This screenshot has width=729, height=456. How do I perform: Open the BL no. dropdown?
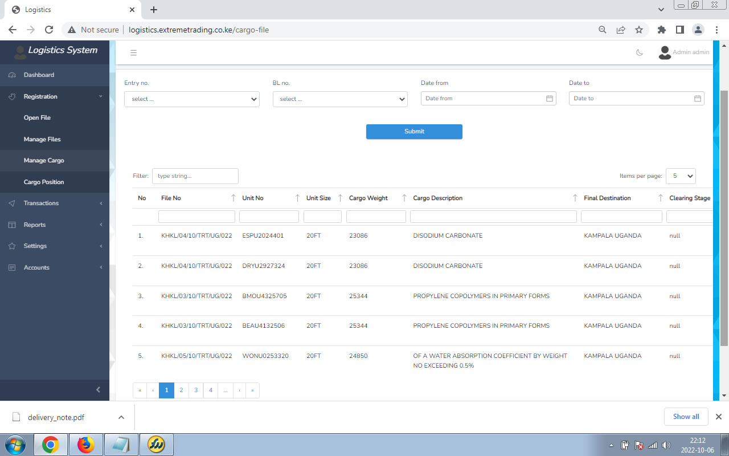coord(340,99)
